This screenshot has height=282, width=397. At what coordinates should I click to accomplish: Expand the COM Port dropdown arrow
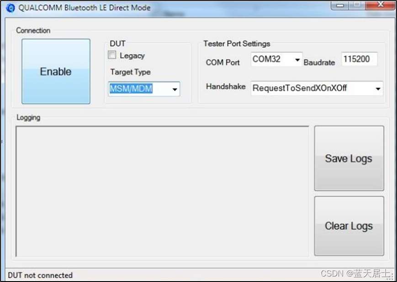pyautogui.click(x=297, y=60)
